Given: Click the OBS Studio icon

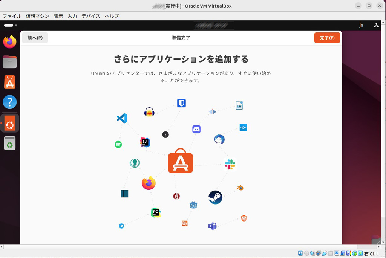Looking at the screenshot, I should [165, 134].
